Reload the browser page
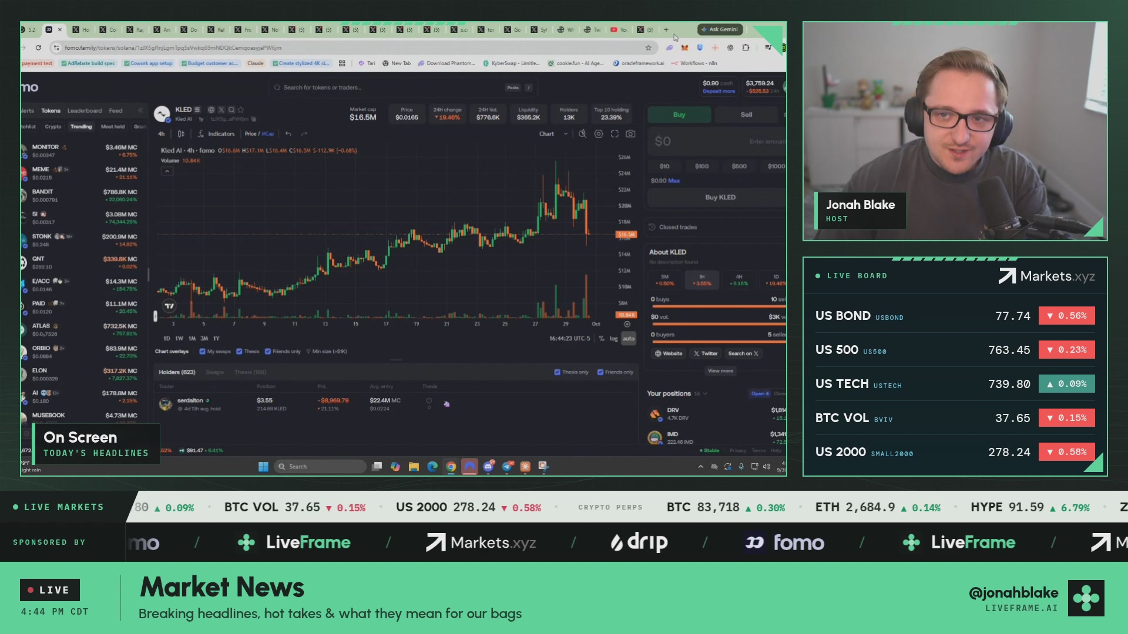Viewport: 1128px width, 634px height. 38,48
